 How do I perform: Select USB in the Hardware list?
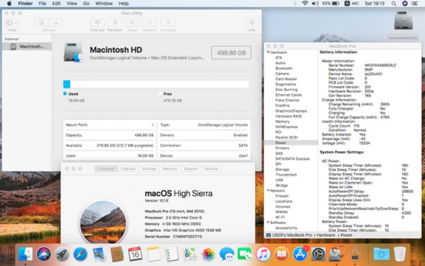(x=279, y=180)
